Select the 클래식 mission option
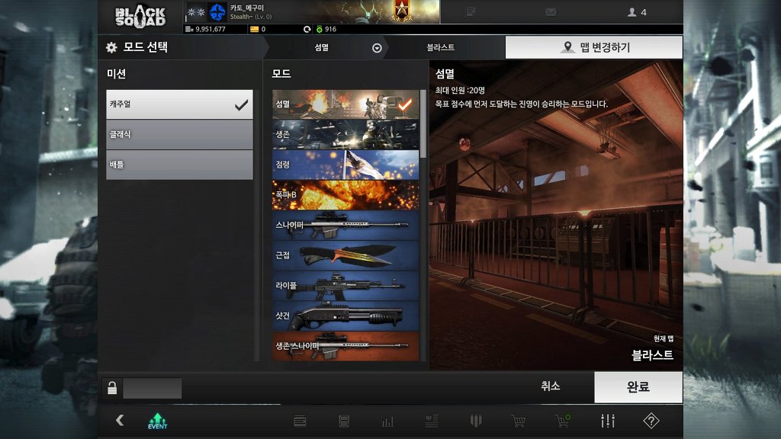781x439 pixels. [x=179, y=134]
